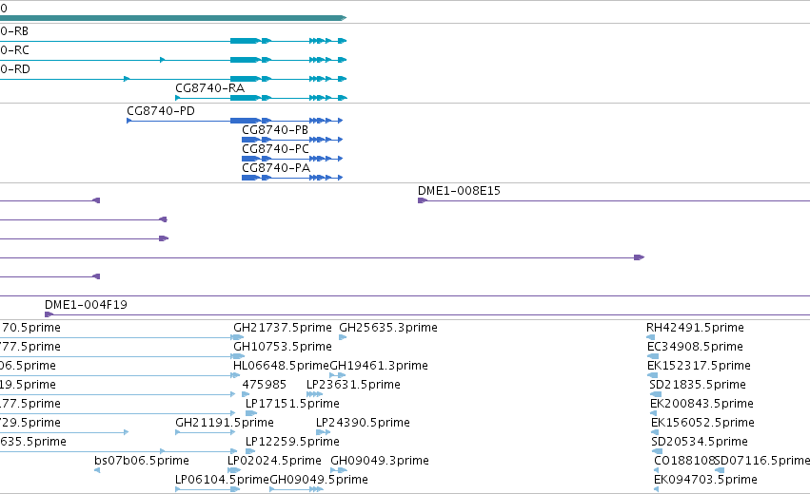Select the 475985 feature label
Viewport: 810px width, 494px height.
tap(264, 385)
